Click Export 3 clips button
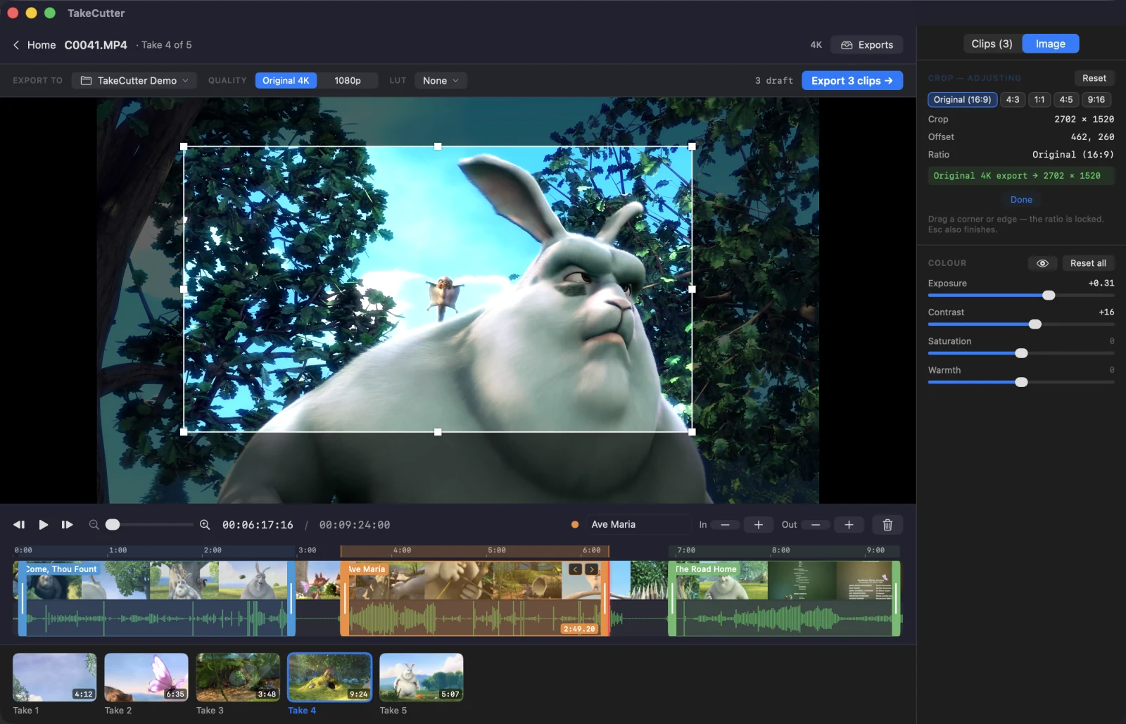 coord(852,81)
